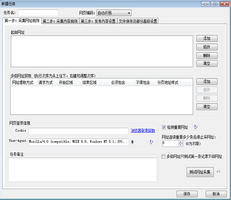Image resolution: width=231 pixels, height=200 pixels.
Task: Click the Cookie input field
Action: (x=78, y=131)
